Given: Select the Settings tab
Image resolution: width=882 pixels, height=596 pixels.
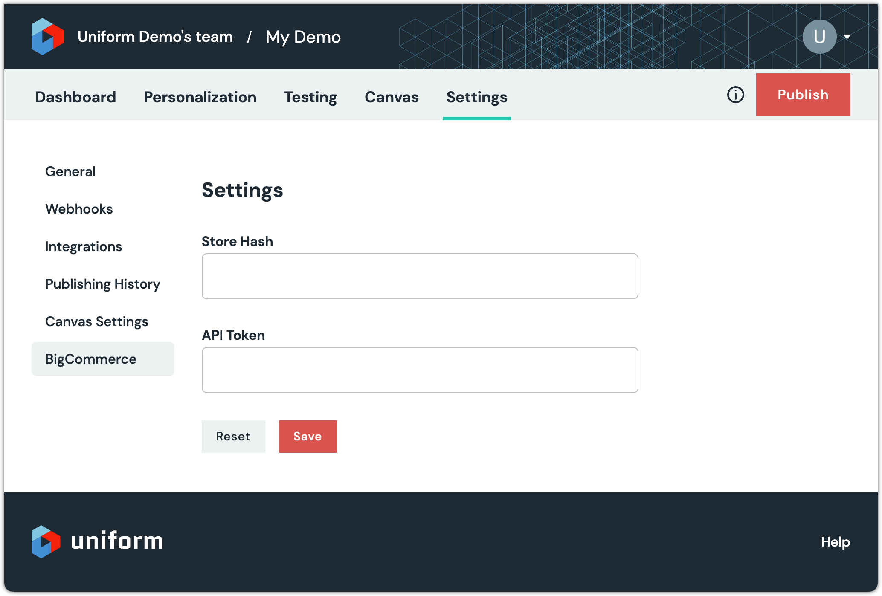Looking at the screenshot, I should pyautogui.click(x=476, y=97).
